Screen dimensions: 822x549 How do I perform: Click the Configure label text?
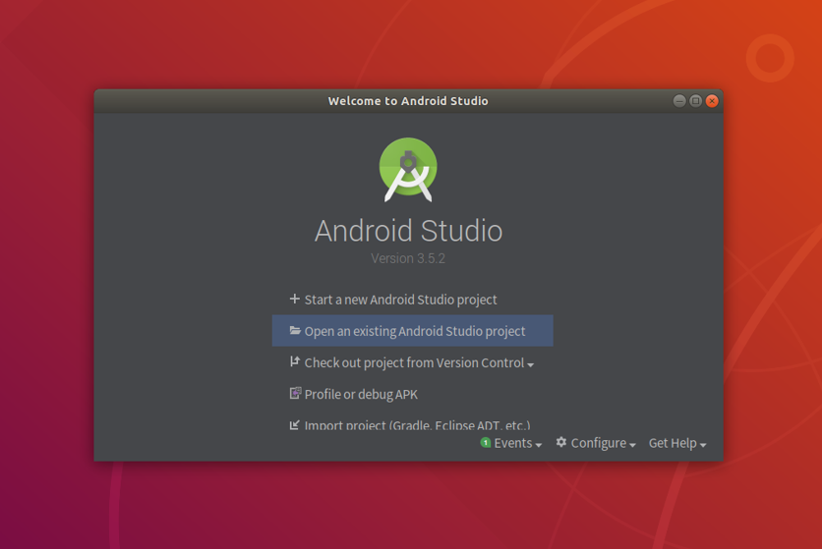point(599,443)
